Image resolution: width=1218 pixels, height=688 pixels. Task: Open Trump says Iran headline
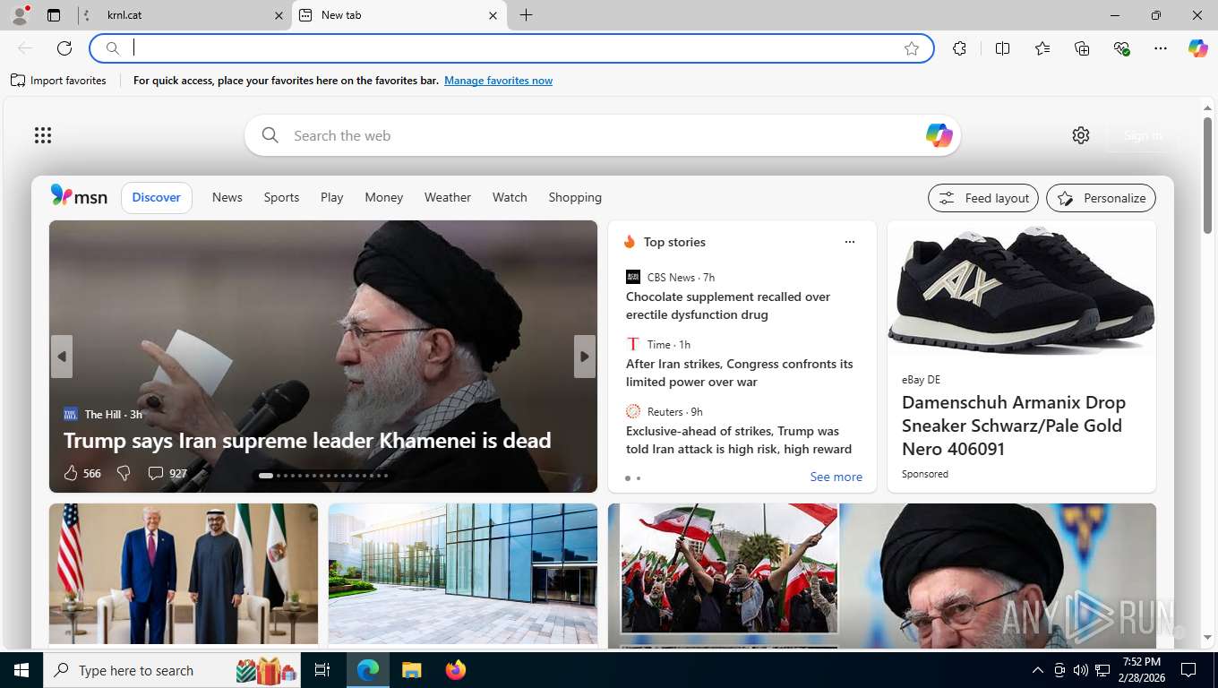(307, 441)
